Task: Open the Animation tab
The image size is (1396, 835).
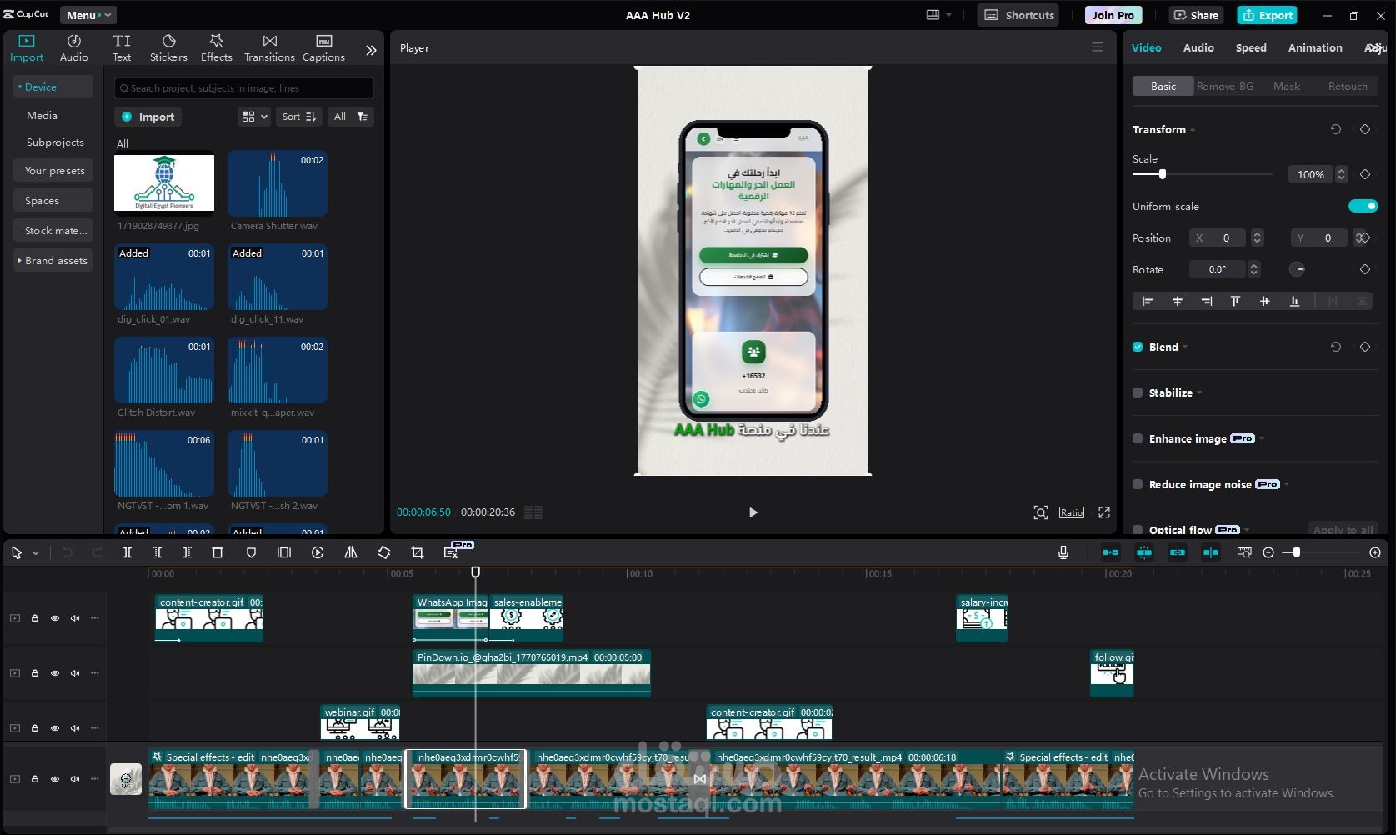Action: 1315,47
